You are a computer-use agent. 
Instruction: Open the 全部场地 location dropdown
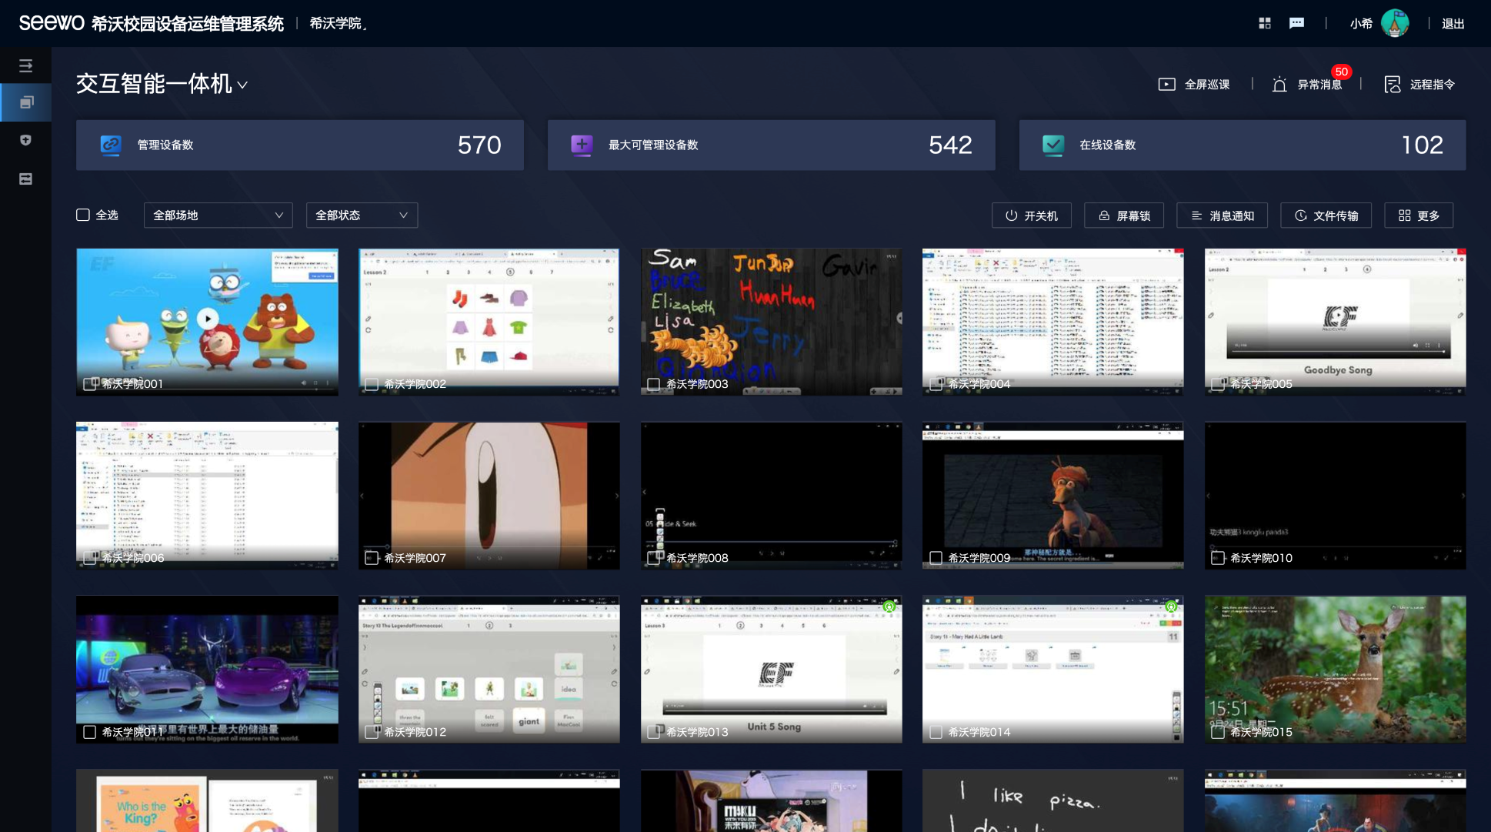point(218,216)
